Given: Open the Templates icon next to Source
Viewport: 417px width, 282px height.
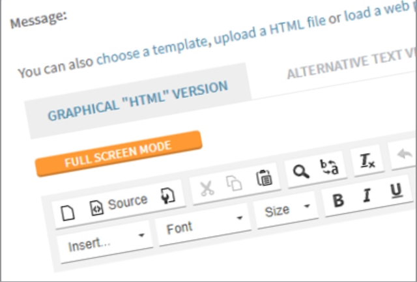Looking at the screenshot, I should (x=168, y=197).
